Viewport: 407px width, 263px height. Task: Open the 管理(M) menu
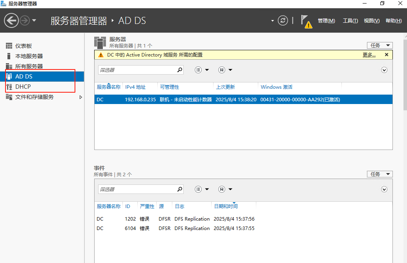326,21
